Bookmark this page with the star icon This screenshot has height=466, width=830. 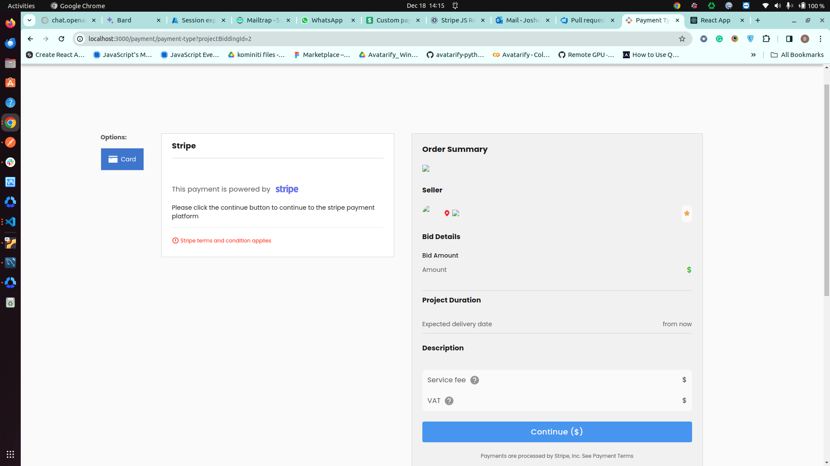[x=682, y=39]
